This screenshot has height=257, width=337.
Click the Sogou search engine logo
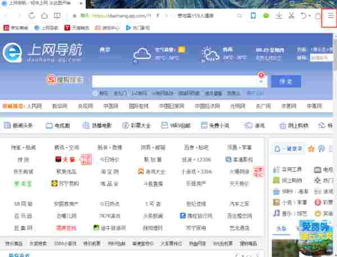64,80
